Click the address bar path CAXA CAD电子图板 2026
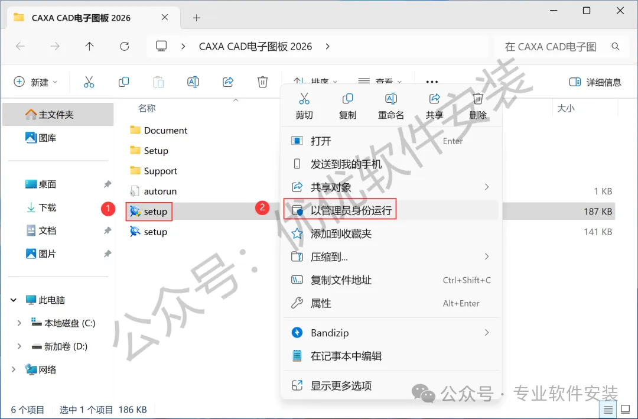The height and width of the screenshot is (419, 638). point(255,47)
